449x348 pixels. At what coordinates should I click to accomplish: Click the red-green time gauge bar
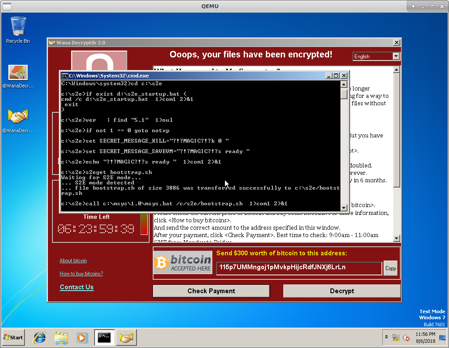tap(144, 224)
